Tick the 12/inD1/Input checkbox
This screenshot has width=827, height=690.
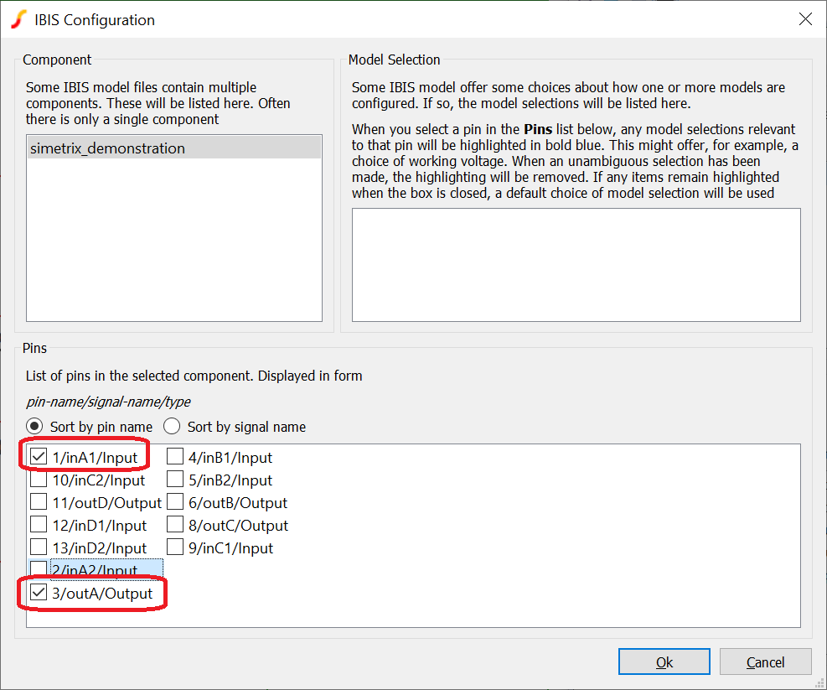(39, 526)
